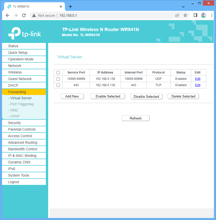
Task: Go to Operation Mode
Action: pos(24,59)
